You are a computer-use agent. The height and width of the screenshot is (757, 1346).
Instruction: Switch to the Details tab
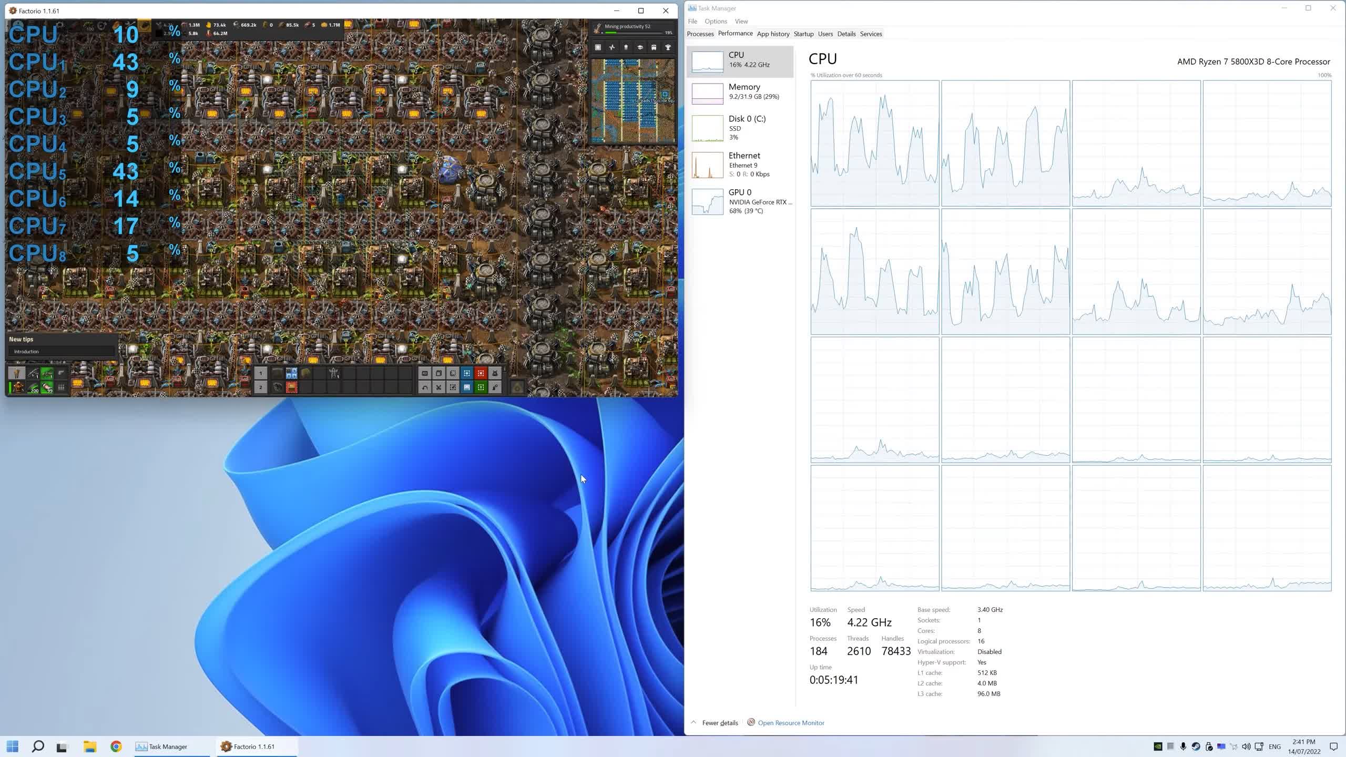(846, 34)
